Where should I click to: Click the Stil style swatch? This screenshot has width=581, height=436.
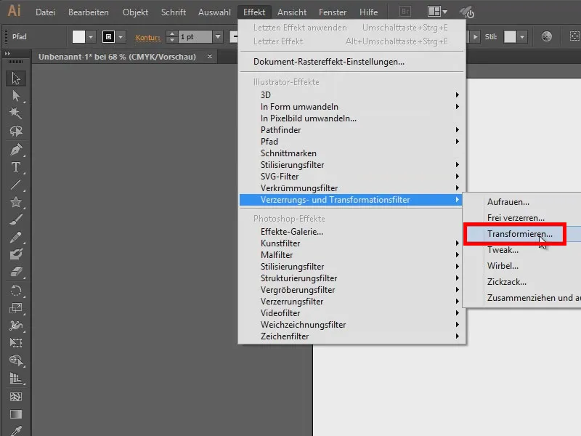[510, 37]
